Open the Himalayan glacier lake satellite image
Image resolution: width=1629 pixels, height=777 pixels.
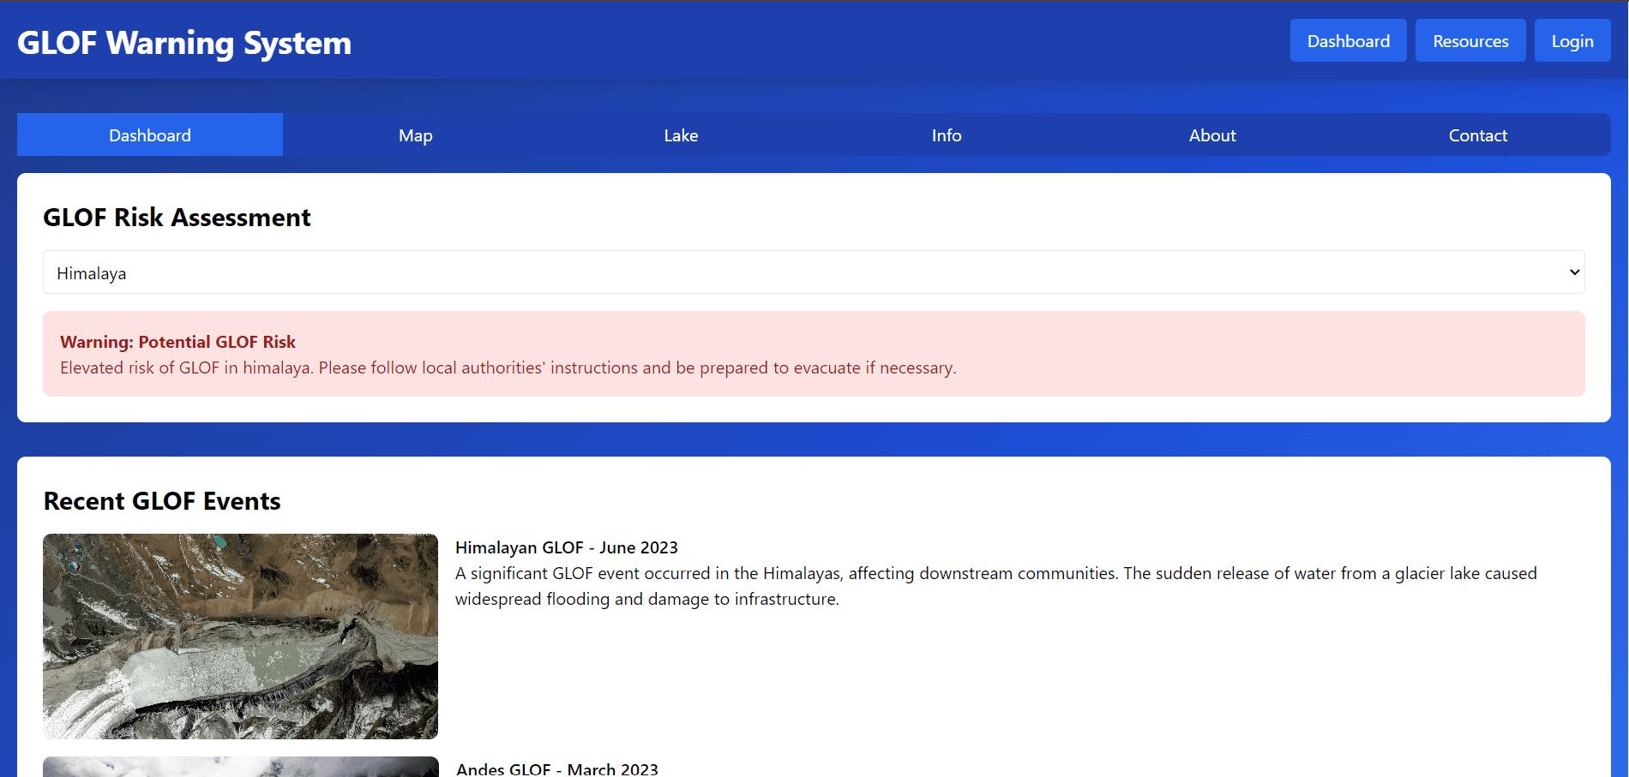[240, 636]
